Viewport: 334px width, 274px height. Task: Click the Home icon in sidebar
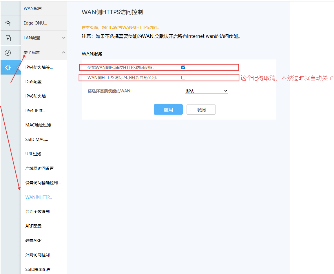tap(8, 23)
